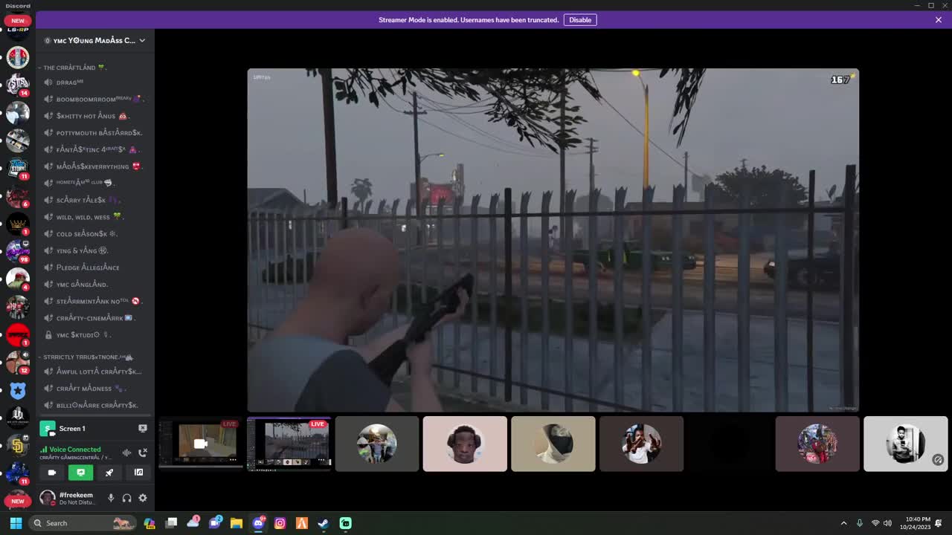Open noise suppression waveform icon
952x535 pixels.
click(x=126, y=452)
